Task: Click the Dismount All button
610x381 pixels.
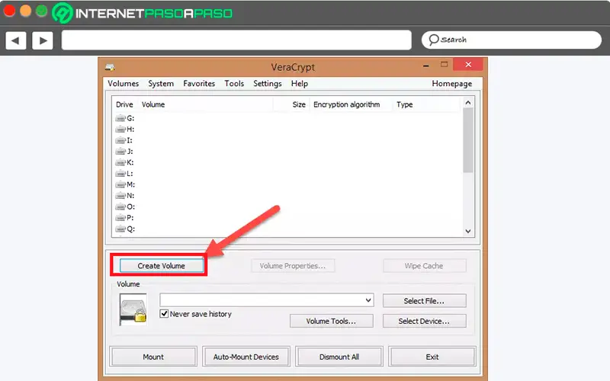Action: point(339,357)
